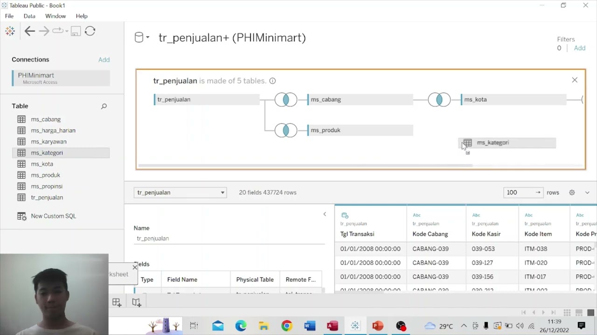Change the Kode Kasir Abc data type icon
Screen dimensions: 597x335
(x=476, y=215)
